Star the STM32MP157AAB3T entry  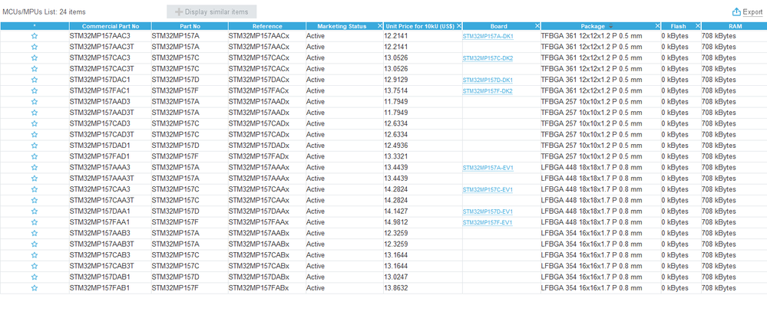35,244
